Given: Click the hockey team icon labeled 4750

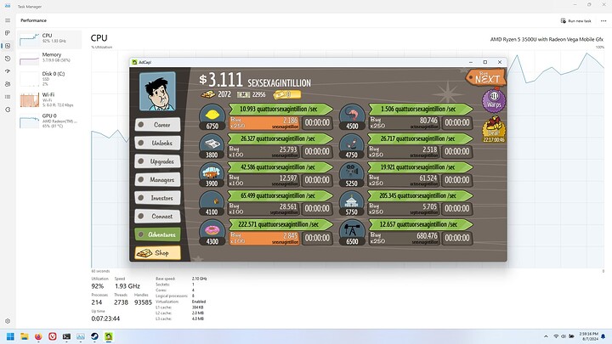Looking at the screenshot, I should [x=352, y=146].
